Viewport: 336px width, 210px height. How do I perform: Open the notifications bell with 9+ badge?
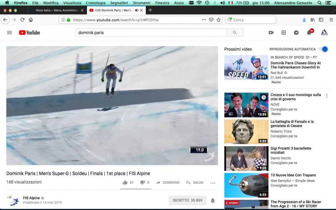coord(309,32)
